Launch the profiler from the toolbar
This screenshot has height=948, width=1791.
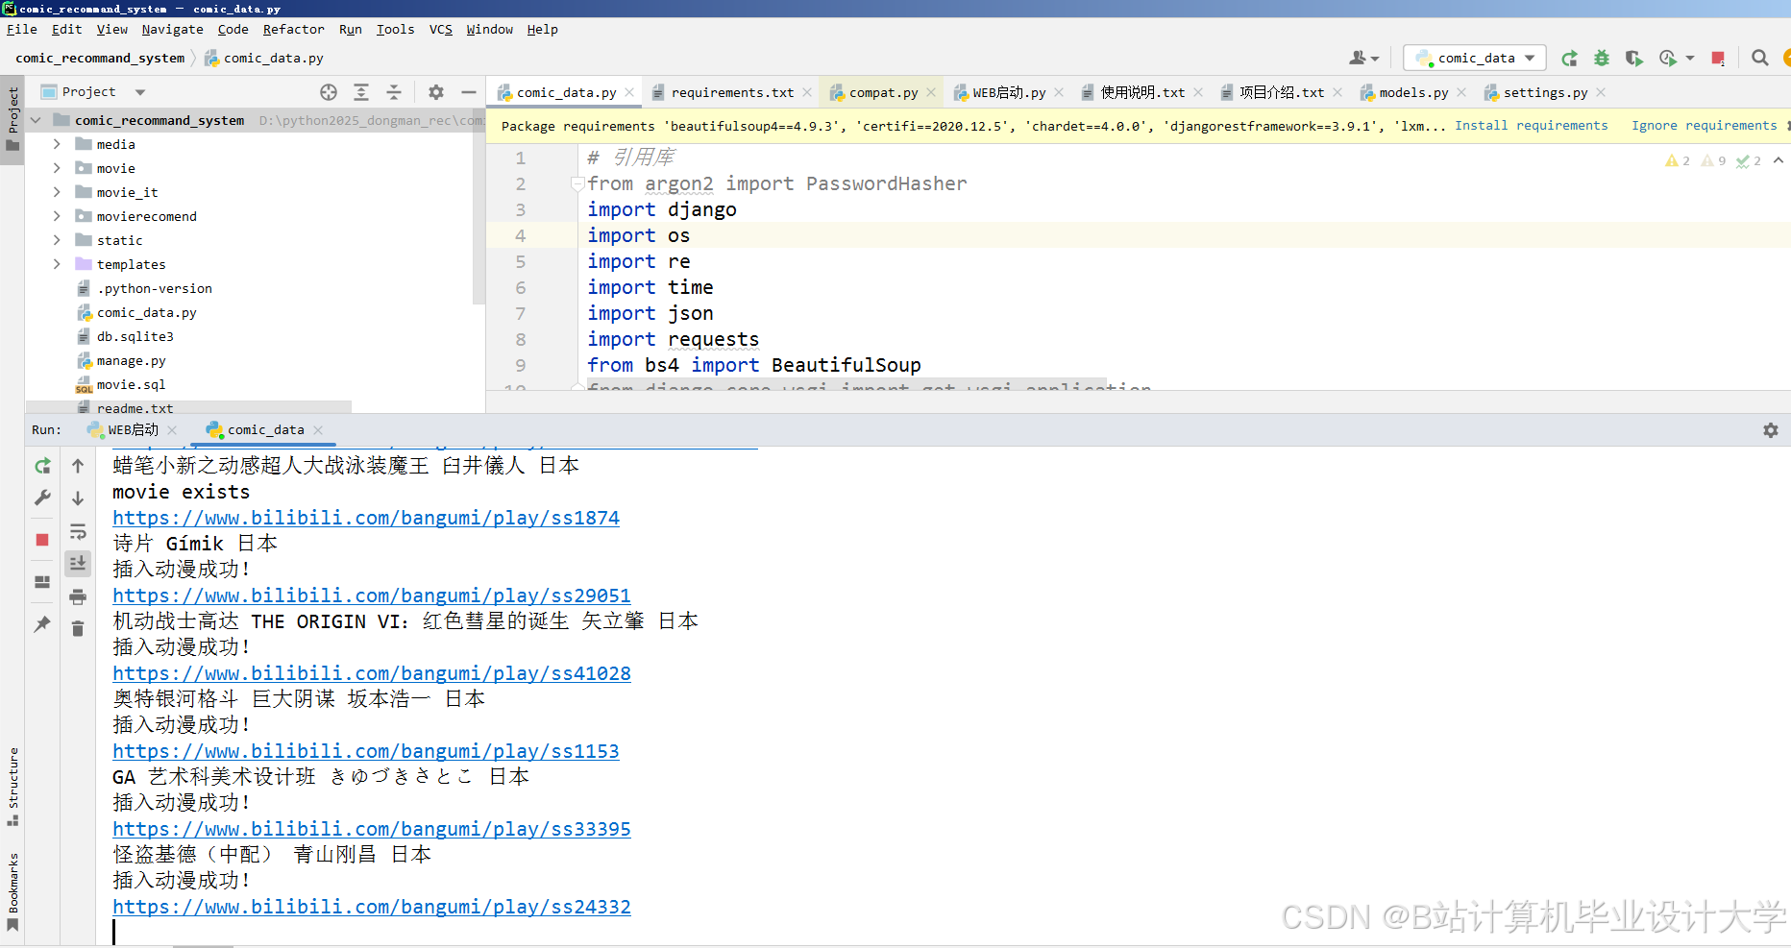(1666, 58)
